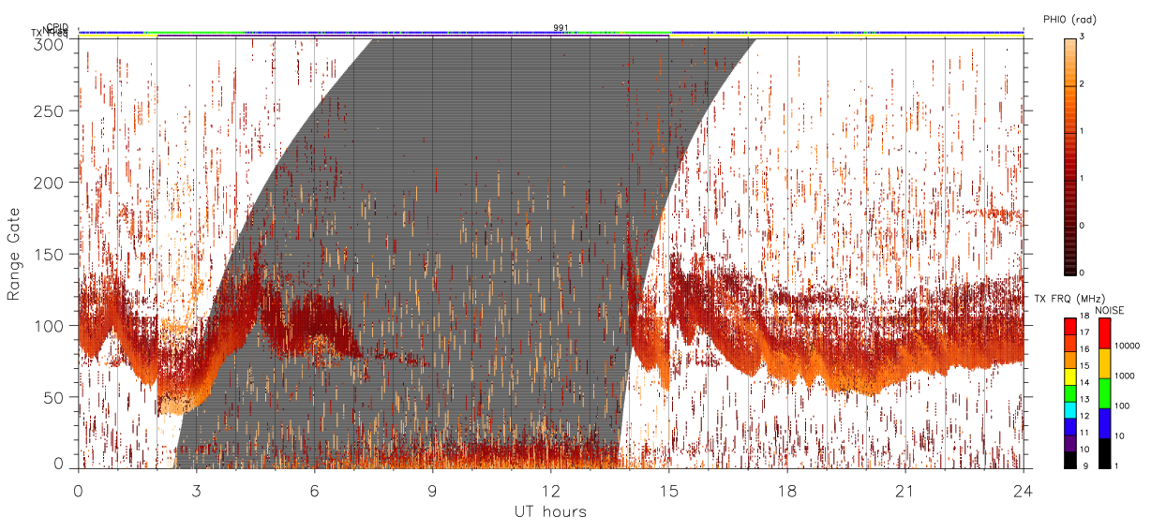Click the '17' label on TX FRQ legend
The height and width of the screenshot is (531, 1151).
coord(1084,332)
